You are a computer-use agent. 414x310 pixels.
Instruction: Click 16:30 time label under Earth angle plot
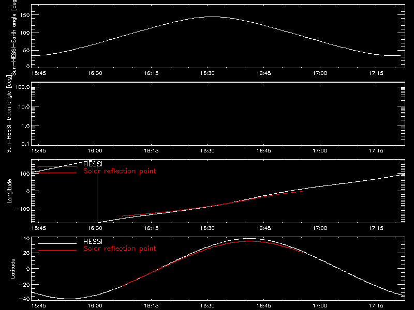(208, 73)
